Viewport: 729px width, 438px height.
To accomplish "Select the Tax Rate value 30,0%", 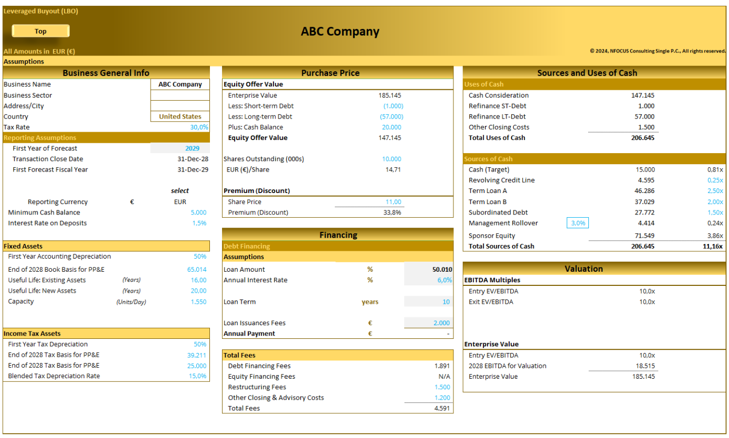I will tap(199, 127).
